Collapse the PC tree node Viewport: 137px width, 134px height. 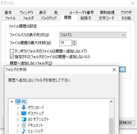coord(12,102)
